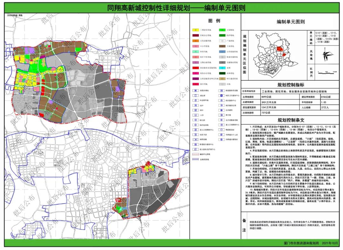Select the 社区服务中心 legend symbol
The image size is (343, 250).
point(222,100)
